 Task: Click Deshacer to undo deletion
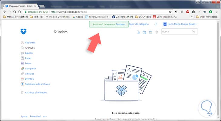tap(121, 24)
